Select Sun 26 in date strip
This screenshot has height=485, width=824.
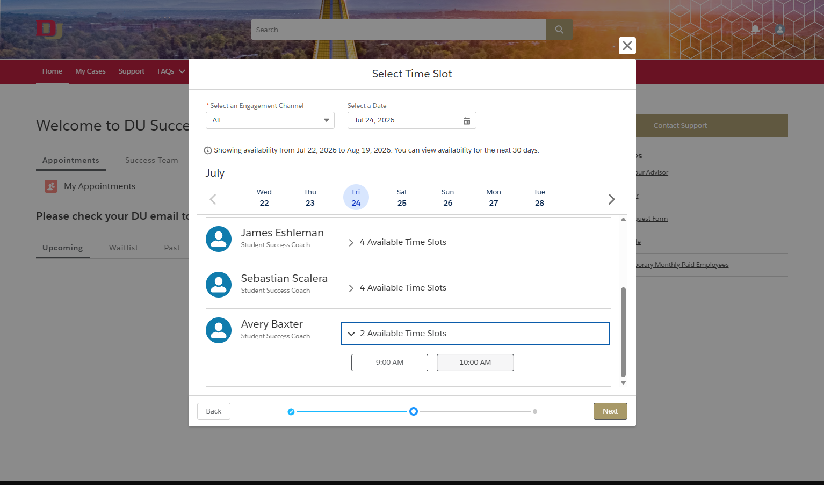pyautogui.click(x=448, y=198)
